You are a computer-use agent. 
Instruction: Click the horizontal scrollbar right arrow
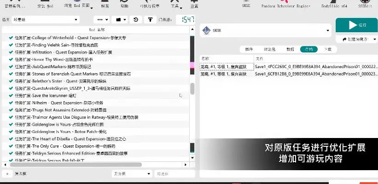(186, 165)
